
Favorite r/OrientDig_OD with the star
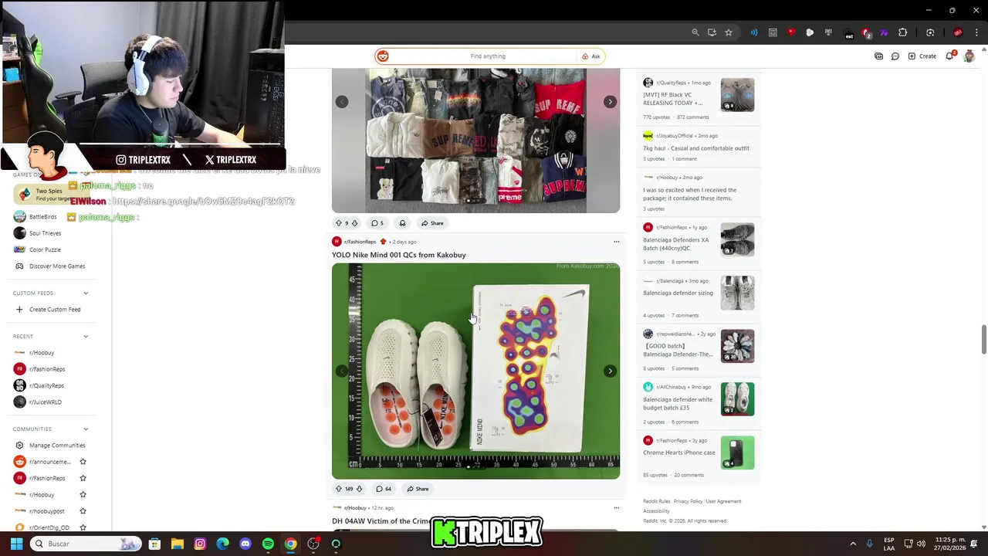[83, 527]
